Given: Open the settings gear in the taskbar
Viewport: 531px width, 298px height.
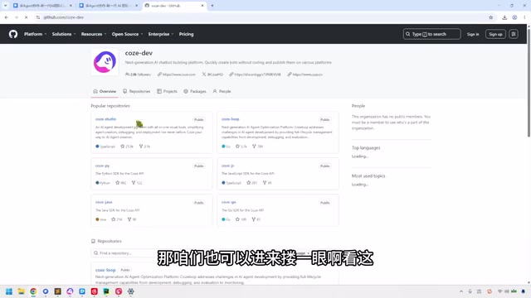Looking at the screenshot, I should tap(131, 291).
